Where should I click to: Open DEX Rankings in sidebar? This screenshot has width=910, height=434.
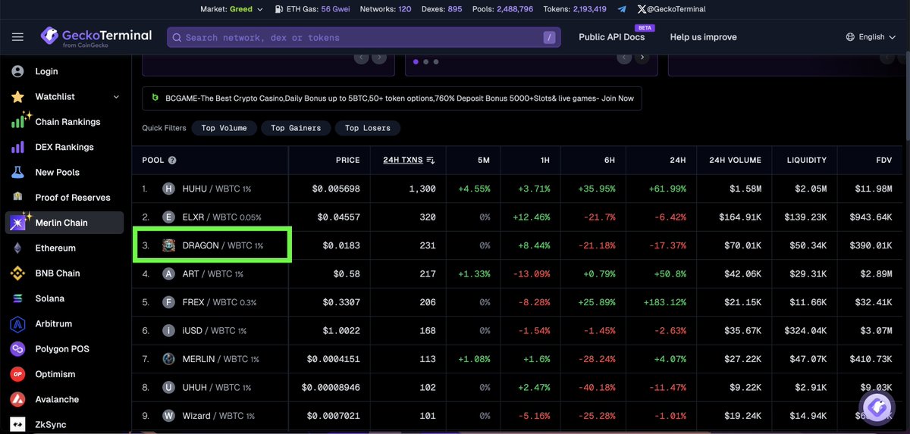pos(64,147)
